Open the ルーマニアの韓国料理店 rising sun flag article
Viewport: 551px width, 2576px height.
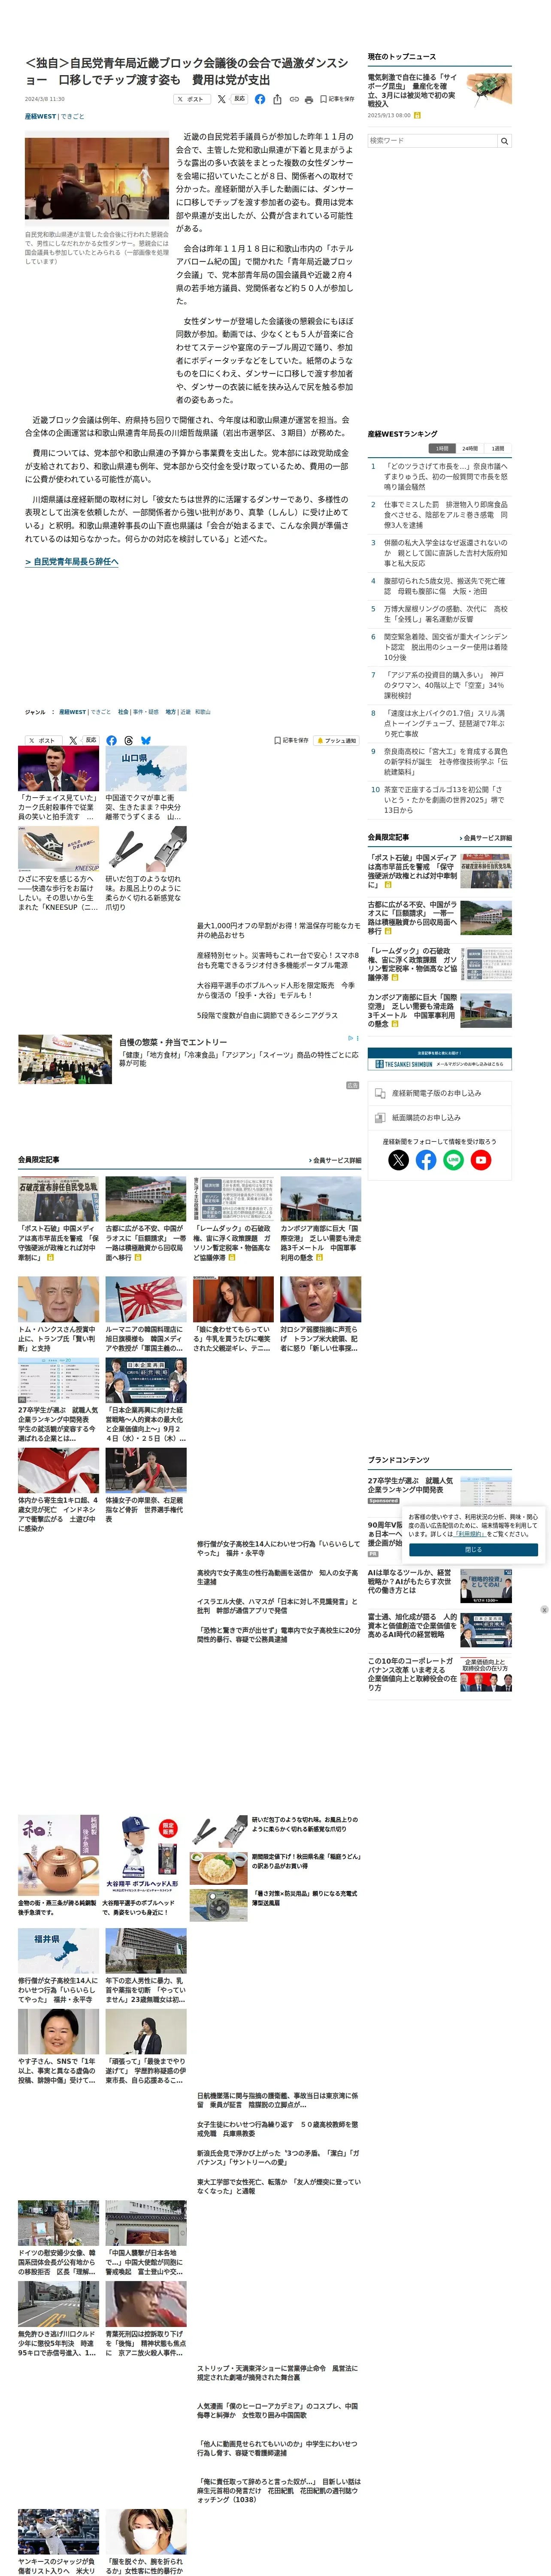pyautogui.click(x=145, y=1299)
